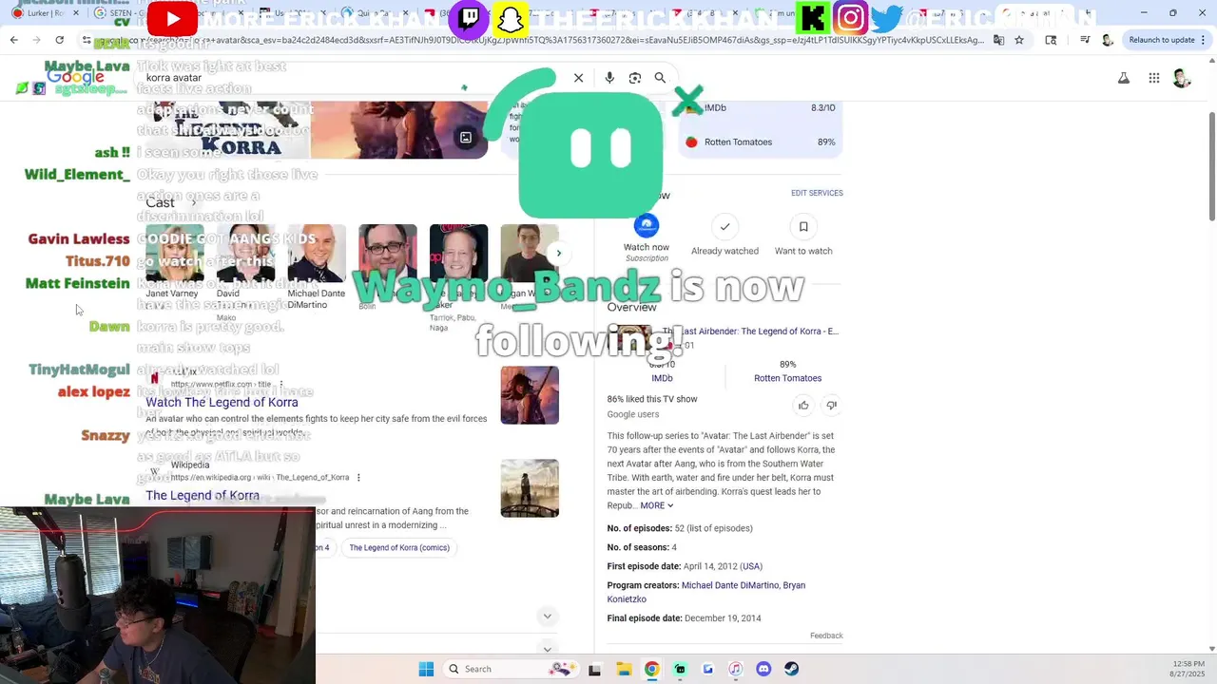Submit search with the magnifier icon
The height and width of the screenshot is (684, 1217).
click(660, 78)
